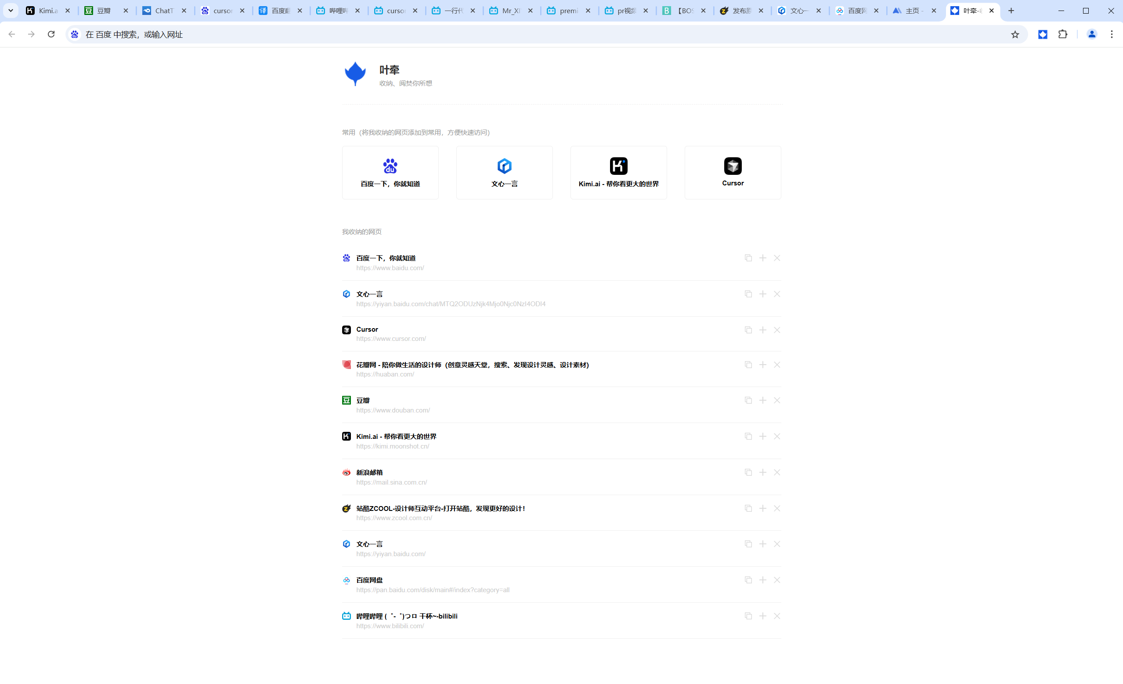Open the 百度网盘 saved page link
The height and width of the screenshot is (684, 1123).
369,580
